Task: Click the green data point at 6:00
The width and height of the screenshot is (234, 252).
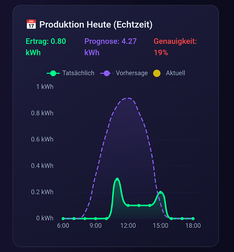Action: 63,219
